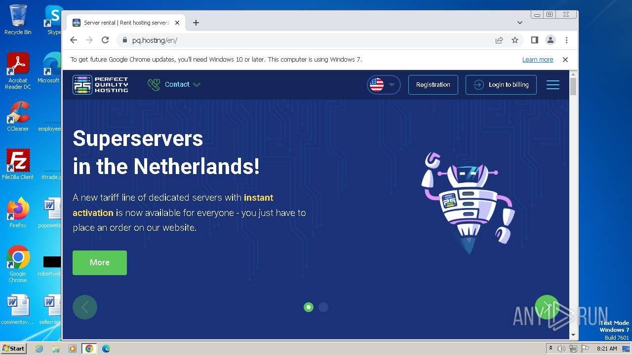The image size is (632, 355).
Task: Open the Perfect Quality Hosting logo
Action: pos(101,85)
